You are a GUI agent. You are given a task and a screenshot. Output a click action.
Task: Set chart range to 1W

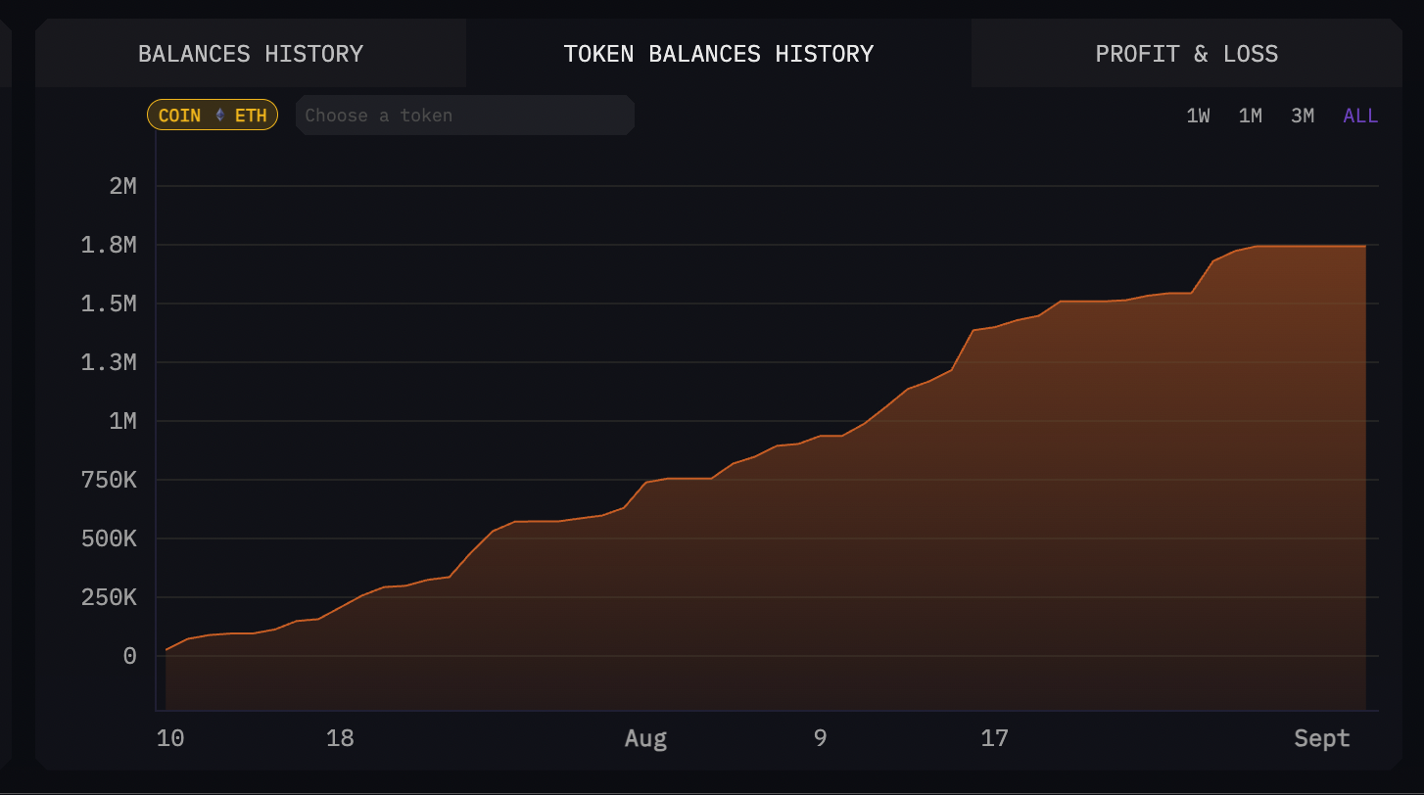point(1198,115)
